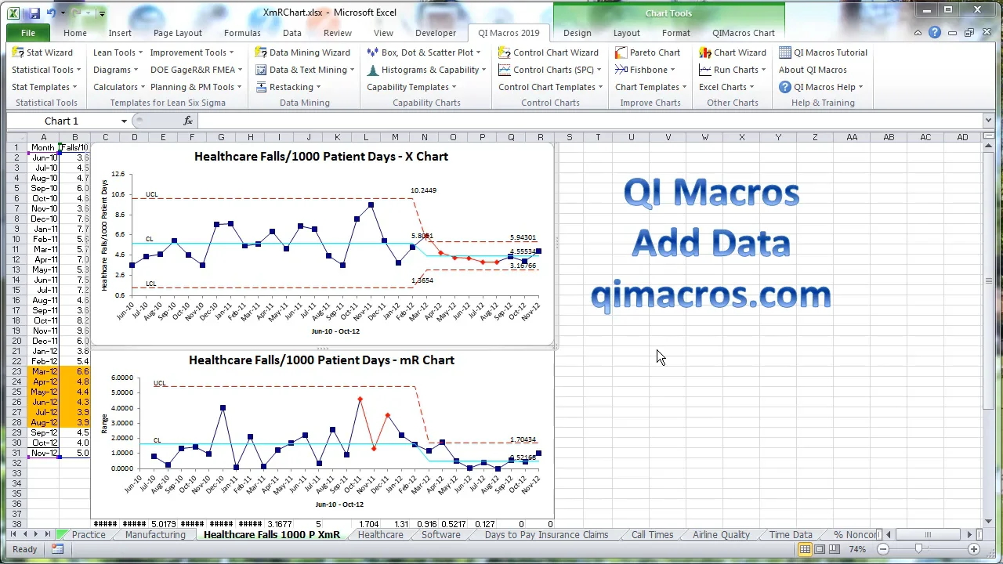Screen dimensions: 1003x564
Task: Expand the Stat Templates dropdown
Action: 44,87
